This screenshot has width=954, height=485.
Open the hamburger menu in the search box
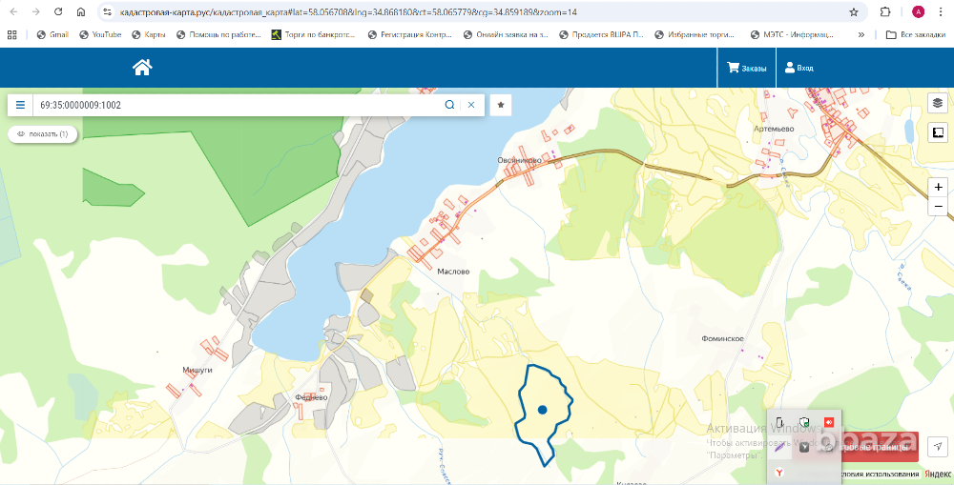(20, 105)
